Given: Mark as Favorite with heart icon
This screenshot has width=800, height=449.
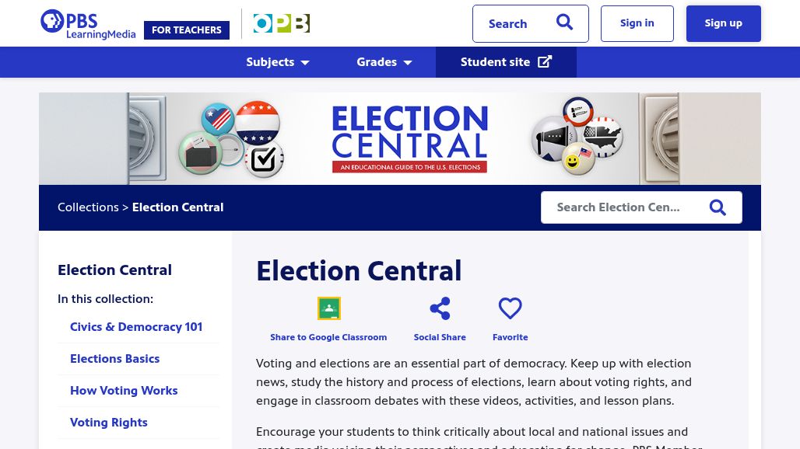Looking at the screenshot, I should click(511, 308).
